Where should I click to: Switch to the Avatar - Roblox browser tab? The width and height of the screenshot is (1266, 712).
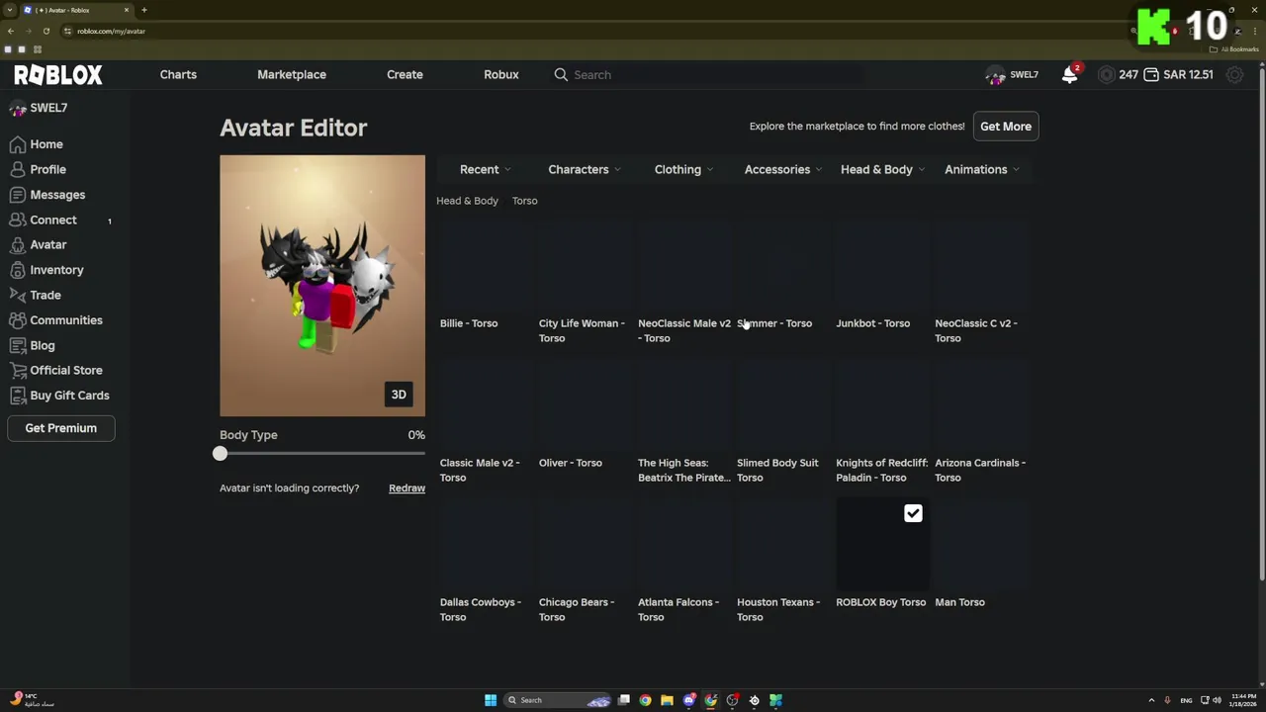coord(76,10)
